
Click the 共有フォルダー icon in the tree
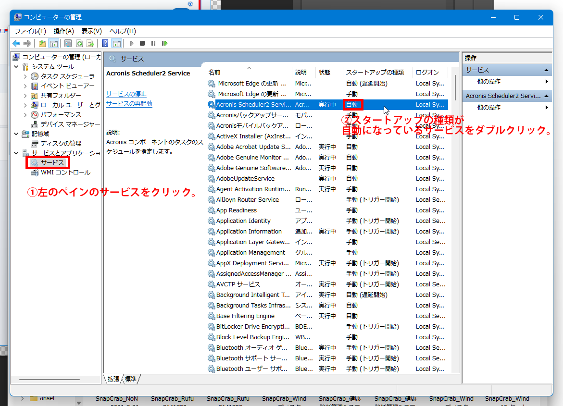pyautogui.click(x=35, y=96)
